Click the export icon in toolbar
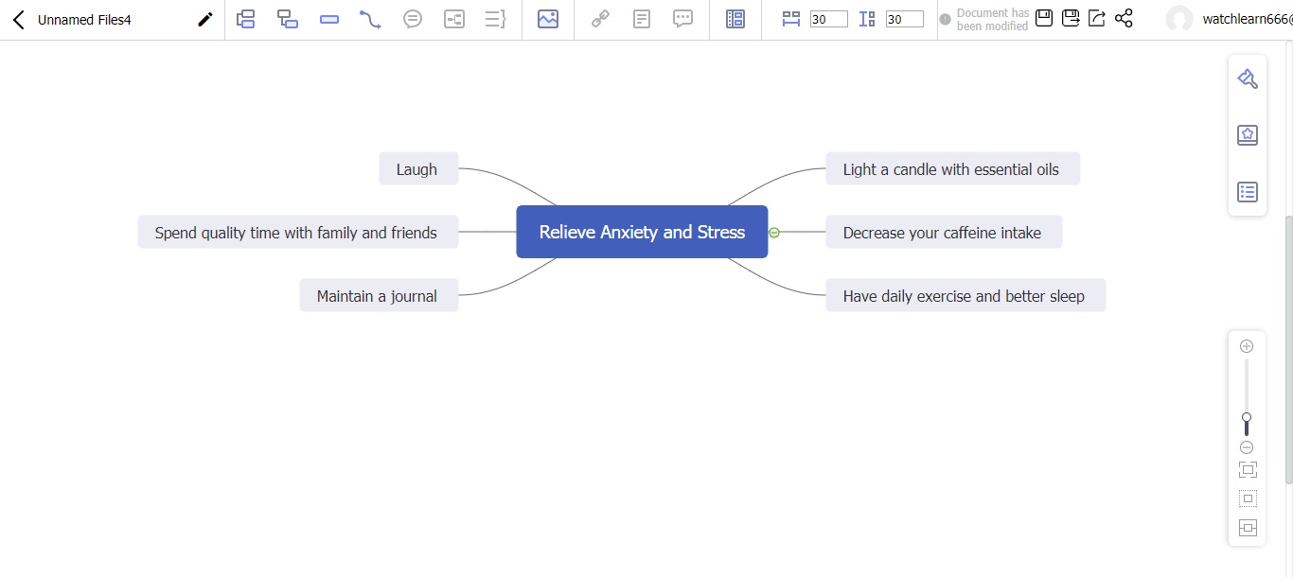 1097,19
